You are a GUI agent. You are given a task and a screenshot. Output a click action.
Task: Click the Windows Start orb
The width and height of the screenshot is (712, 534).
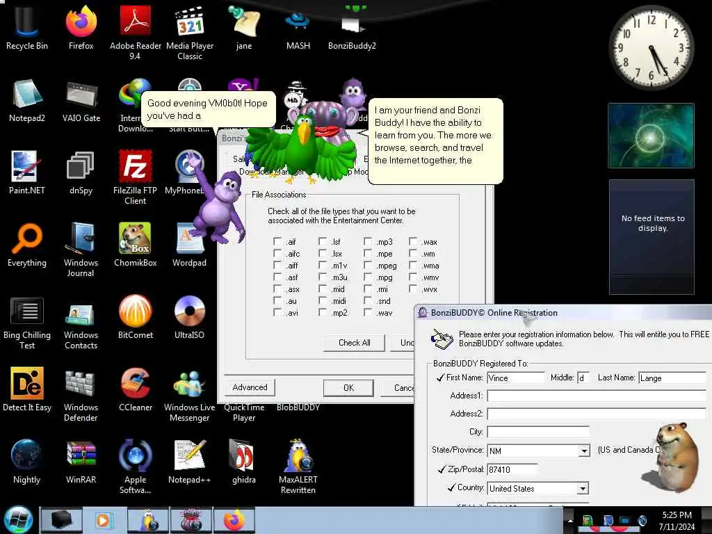19,520
